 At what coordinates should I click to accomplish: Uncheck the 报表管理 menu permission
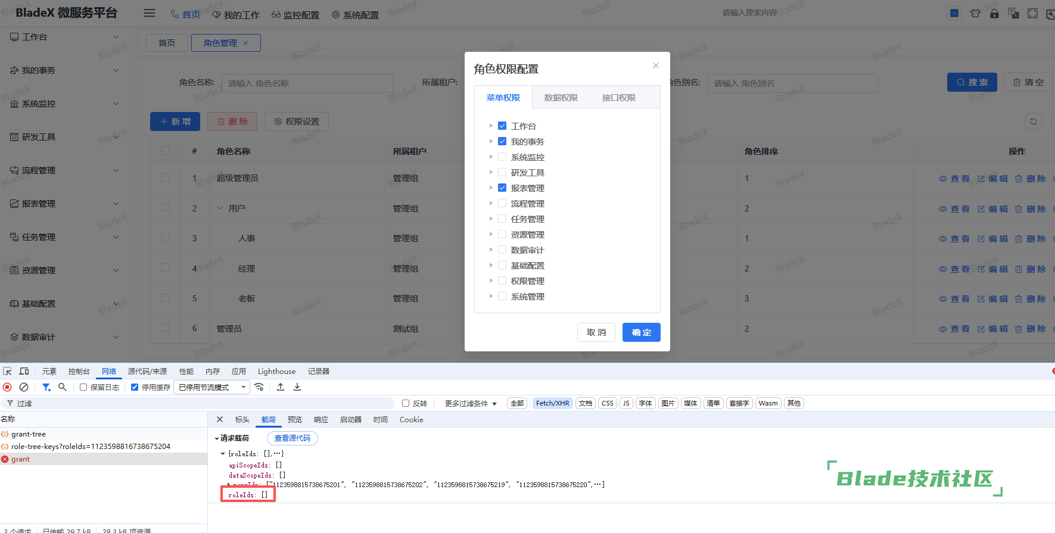(502, 188)
